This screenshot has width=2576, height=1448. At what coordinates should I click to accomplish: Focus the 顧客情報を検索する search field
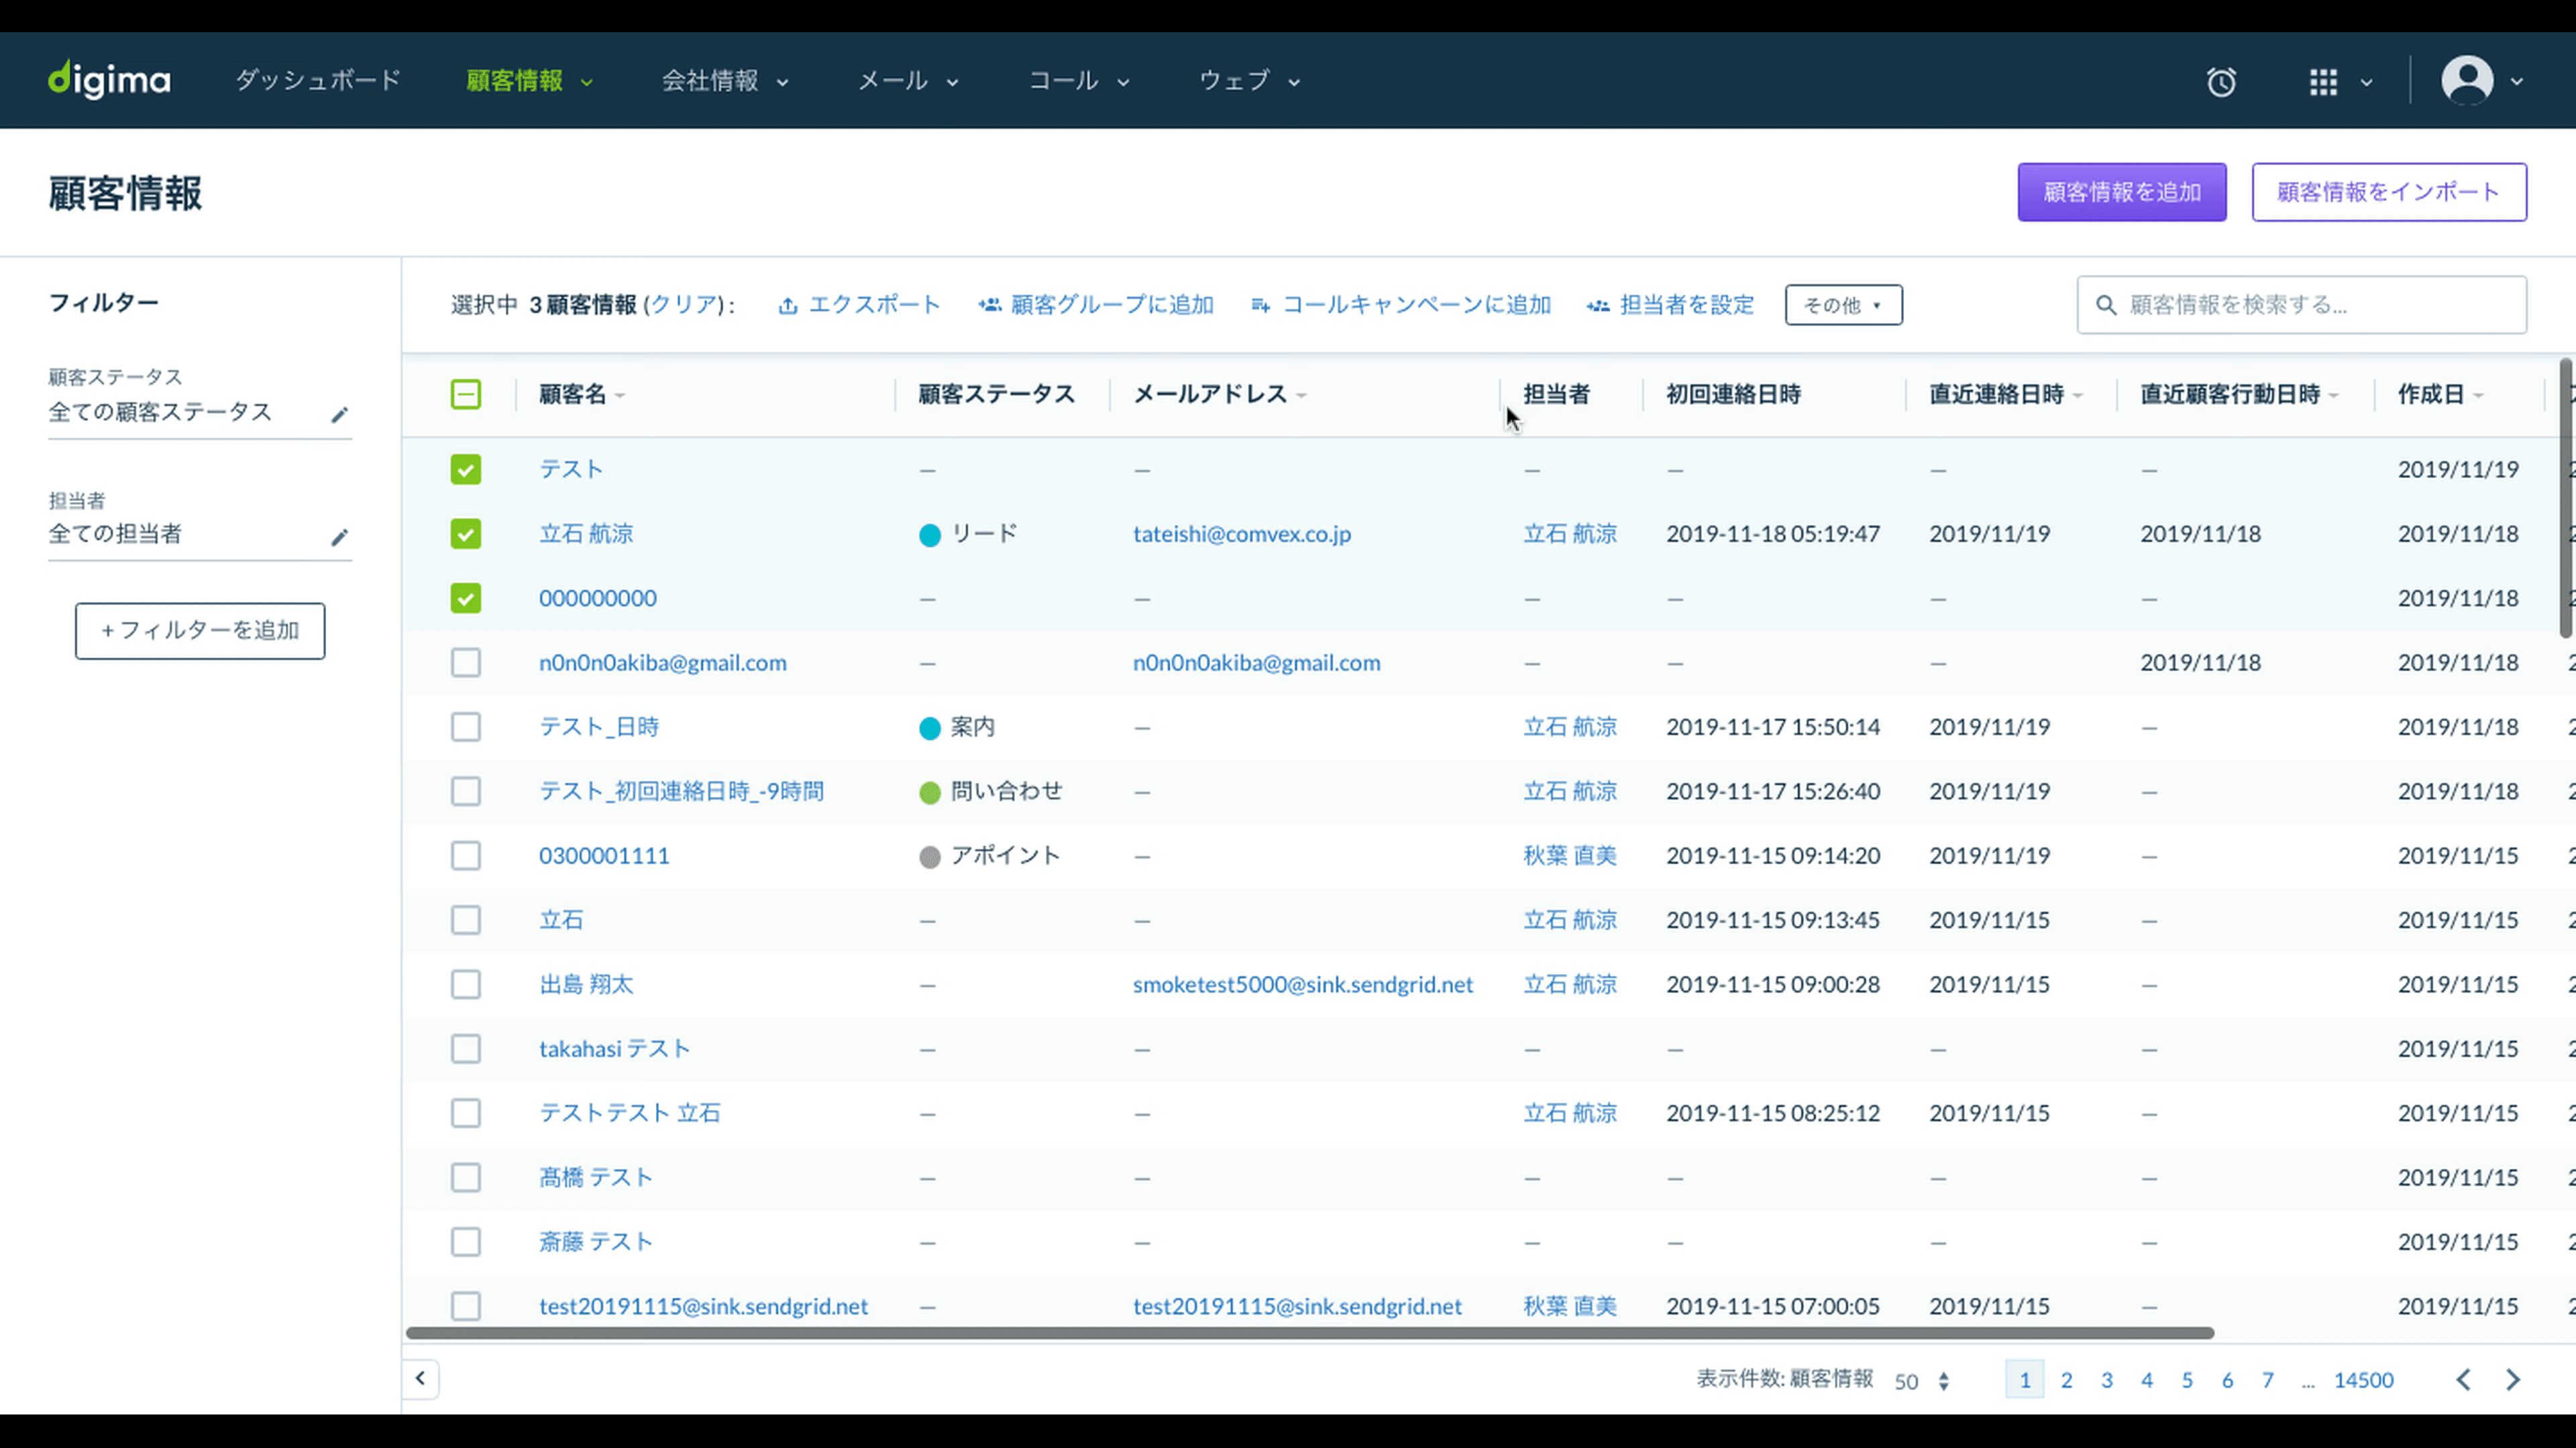point(2301,305)
